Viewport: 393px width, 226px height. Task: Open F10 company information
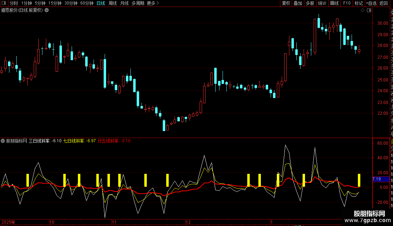(x=347, y=3)
